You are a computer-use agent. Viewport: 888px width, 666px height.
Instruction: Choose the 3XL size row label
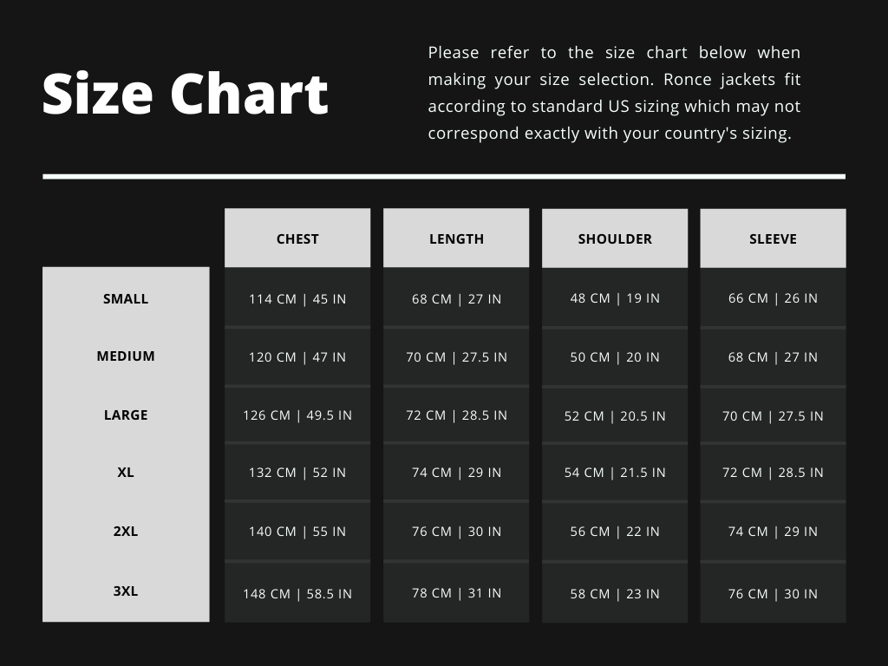126,591
